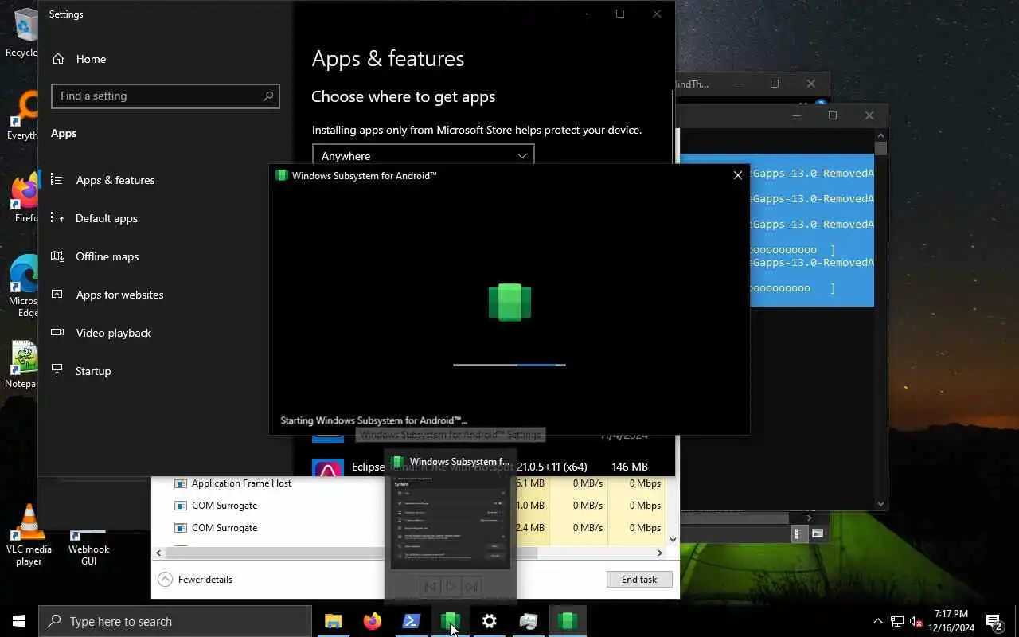Select the Everything desktop shortcut

[22, 115]
